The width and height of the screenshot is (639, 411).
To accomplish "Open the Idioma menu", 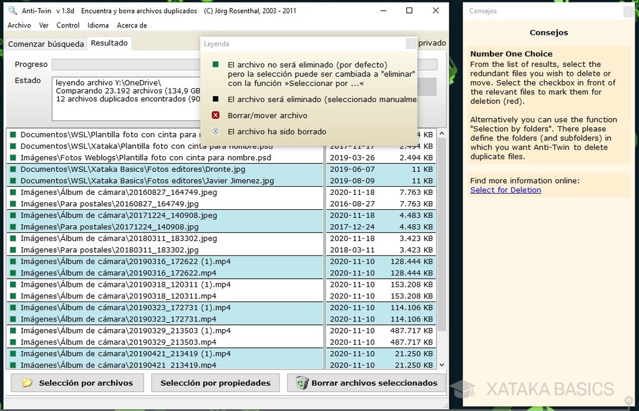I will (x=99, y=26).
